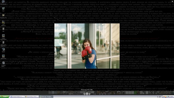Viewport: 174px width, 98px height.
Task: Rotate the photo clockwise
Action: click(x=102, y=94)
